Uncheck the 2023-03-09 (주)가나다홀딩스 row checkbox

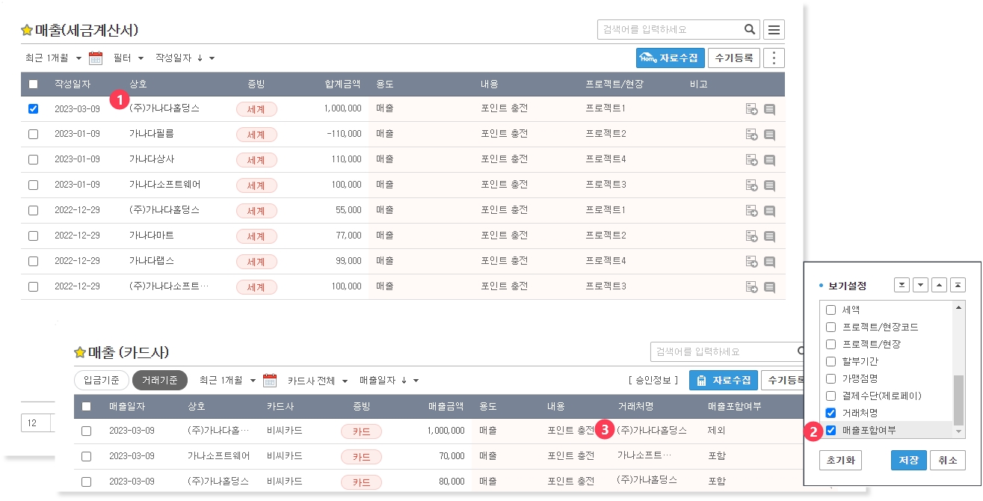pyautogui.click(x=33, y=108)
